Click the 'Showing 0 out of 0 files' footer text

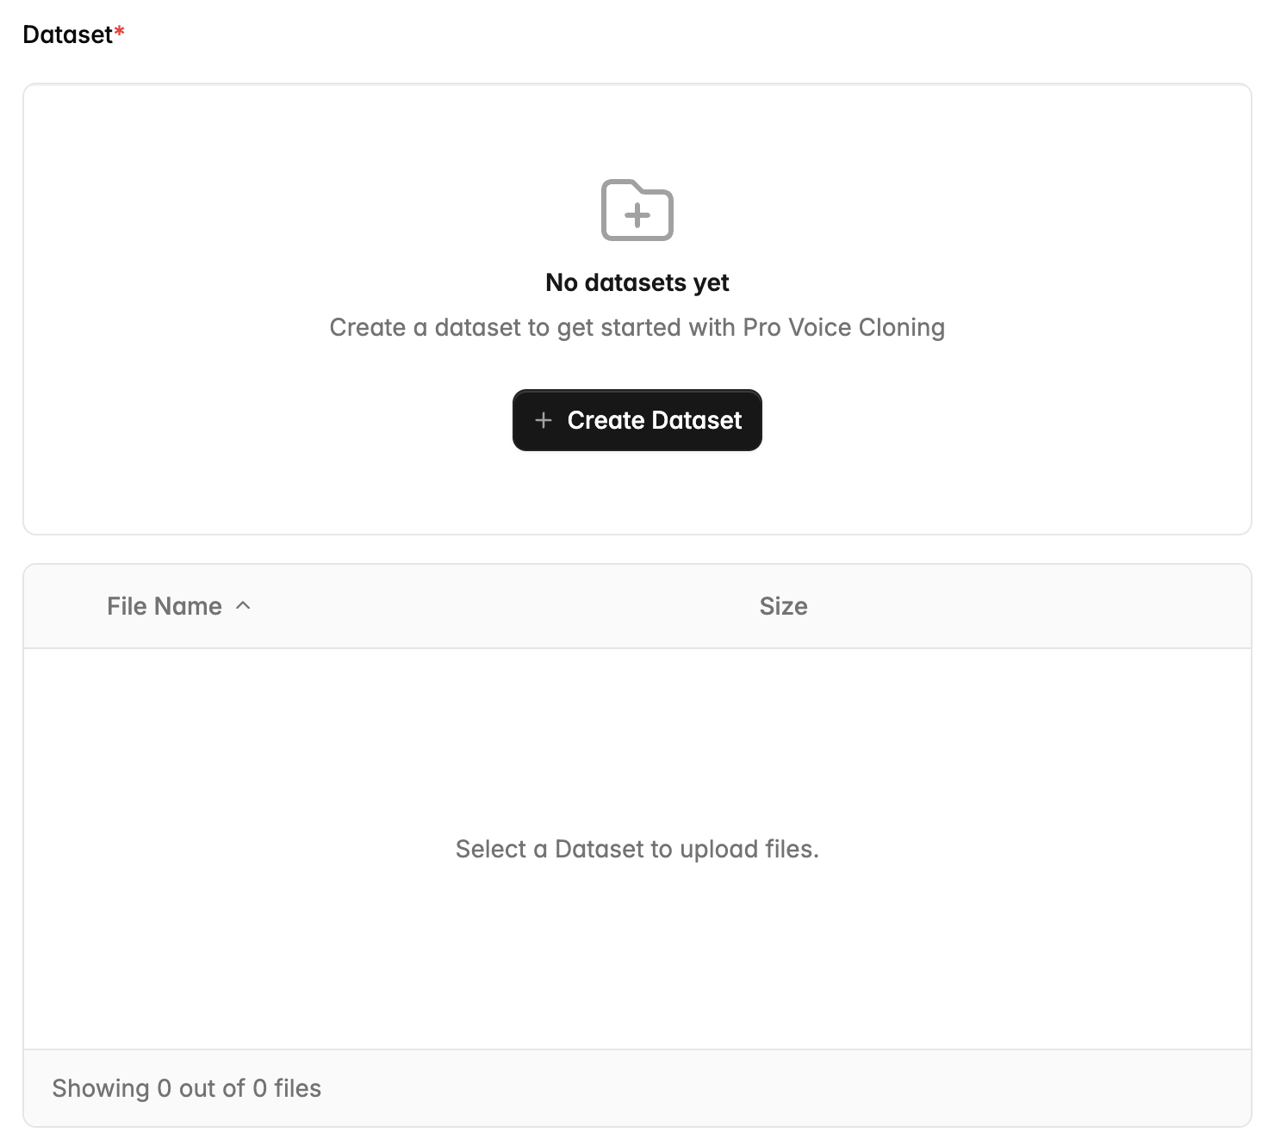point(186,1088)
